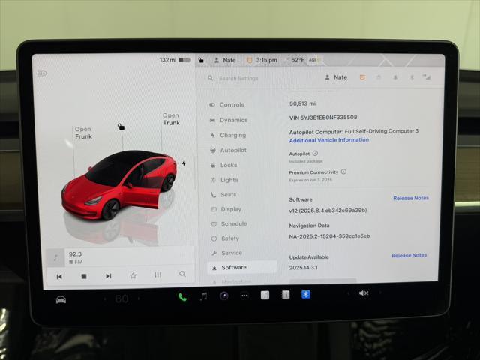This screenshot has width=480, height=360.
Task: Show Autopilot package info icon
Action: (315, 153)
